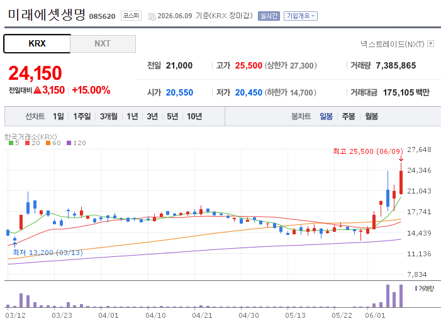Click the high price value 25,500
Screen dimensions: 441x321
[248, 65]
